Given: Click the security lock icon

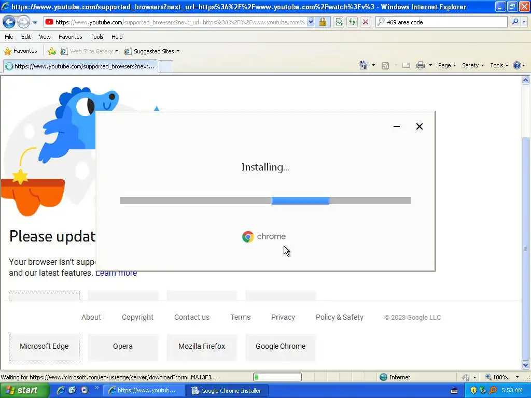Looking at the screenshot, I should coord(323,22).
